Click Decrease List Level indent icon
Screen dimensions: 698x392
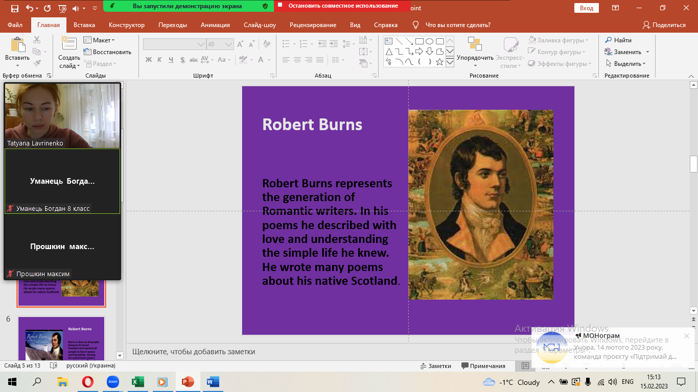pyautogui.click(x=322, y=44)
